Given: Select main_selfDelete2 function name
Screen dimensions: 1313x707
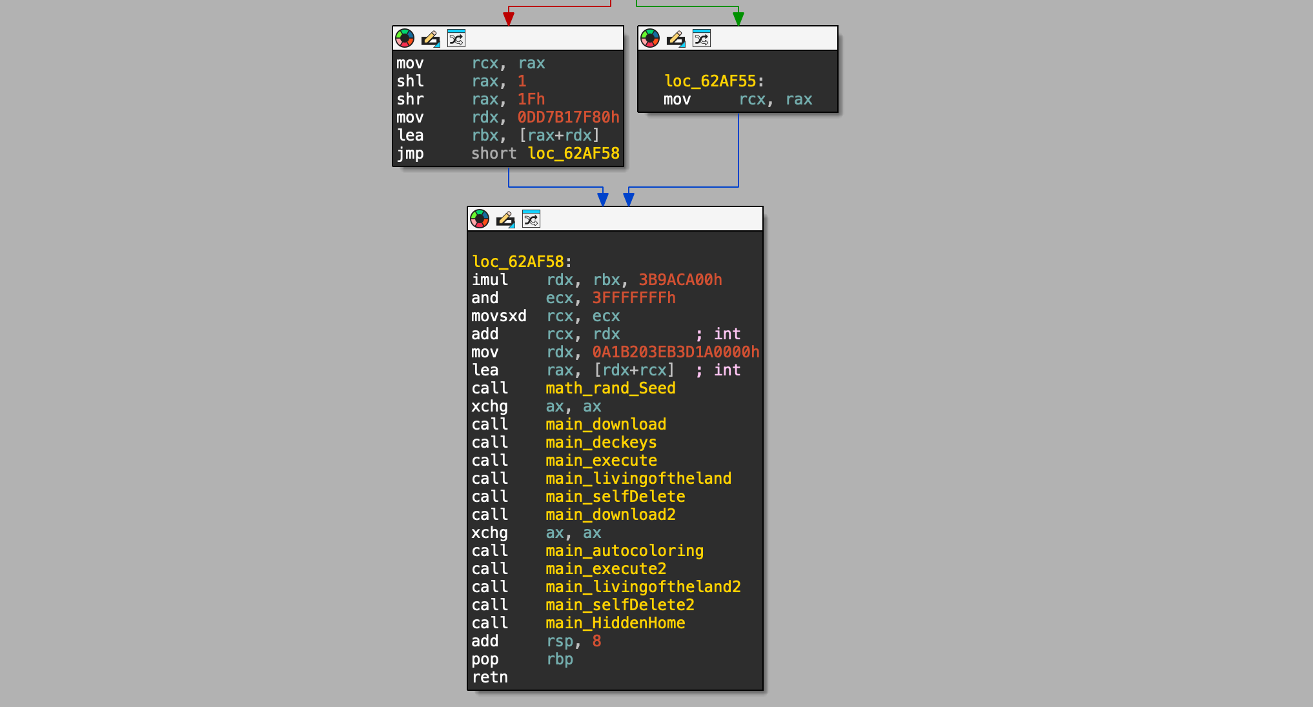Looking at the screenshot, I should click(x=620, y=605).
